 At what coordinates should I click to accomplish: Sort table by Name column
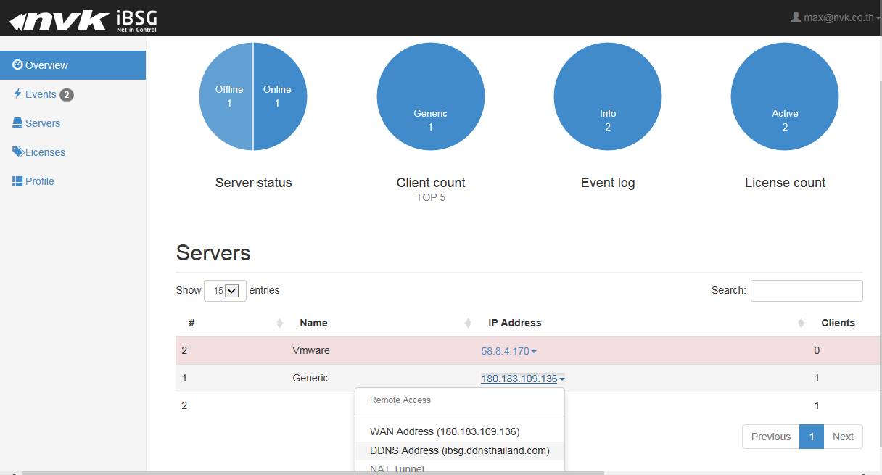pos(382,323)
